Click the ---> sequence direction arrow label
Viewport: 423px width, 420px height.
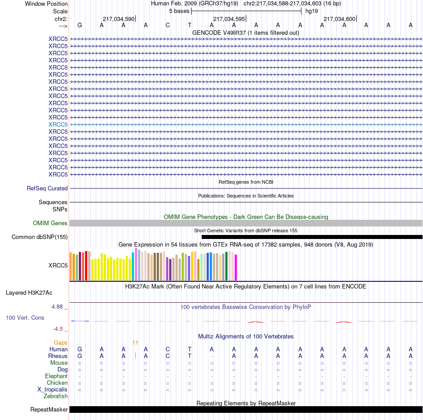click(63, 26)
